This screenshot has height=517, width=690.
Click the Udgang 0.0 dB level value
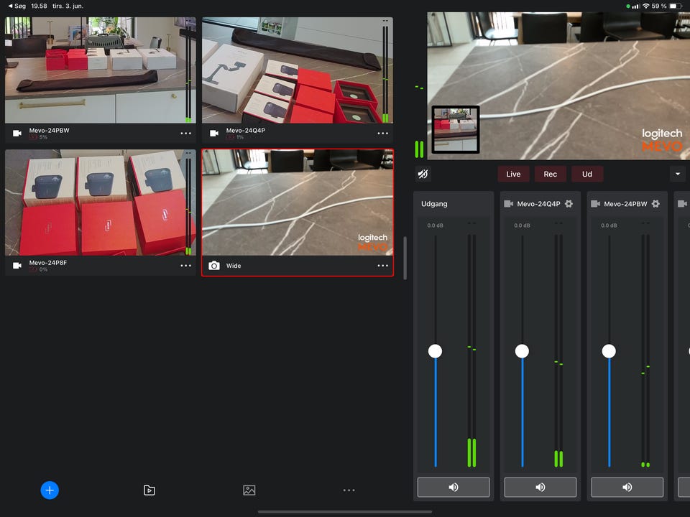point(436,225)
